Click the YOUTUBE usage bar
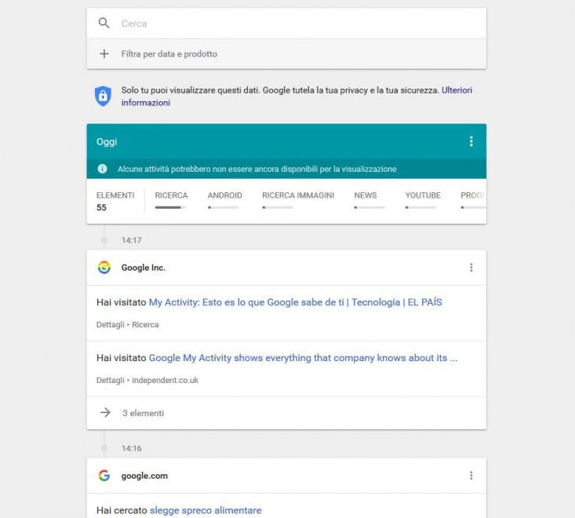 coord(420,208)
